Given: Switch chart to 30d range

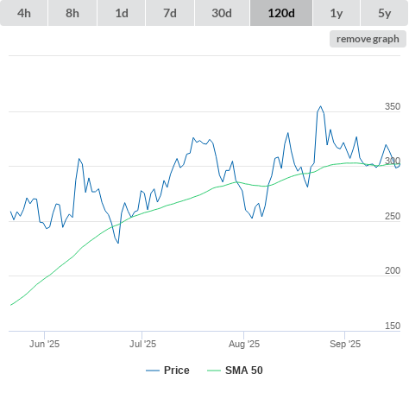Looking at the screenshot, I should pos(222,13).
